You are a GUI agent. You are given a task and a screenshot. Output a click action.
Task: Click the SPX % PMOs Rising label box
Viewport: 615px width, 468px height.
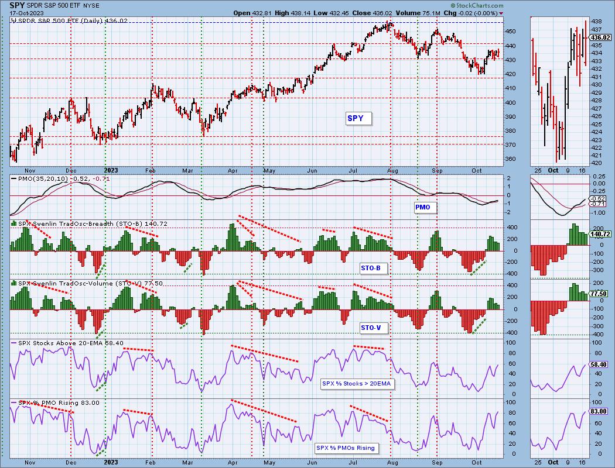(x=347, y=448)
